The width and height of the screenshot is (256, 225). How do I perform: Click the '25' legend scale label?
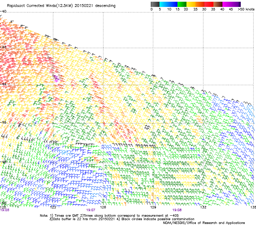[195, 9]
